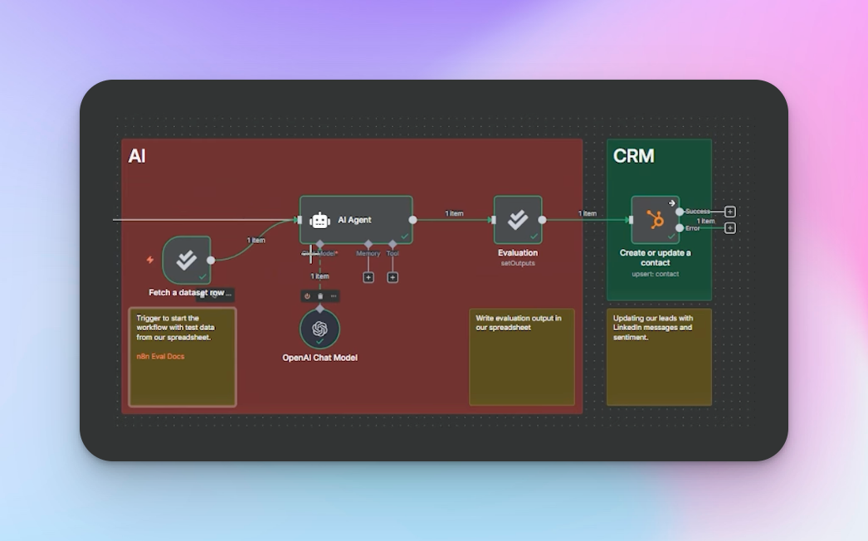Viewport: 868px width, 541px height.
Task: Click the Evaluation node input connector
Action: pyautogui.click(x=493, y=220)
